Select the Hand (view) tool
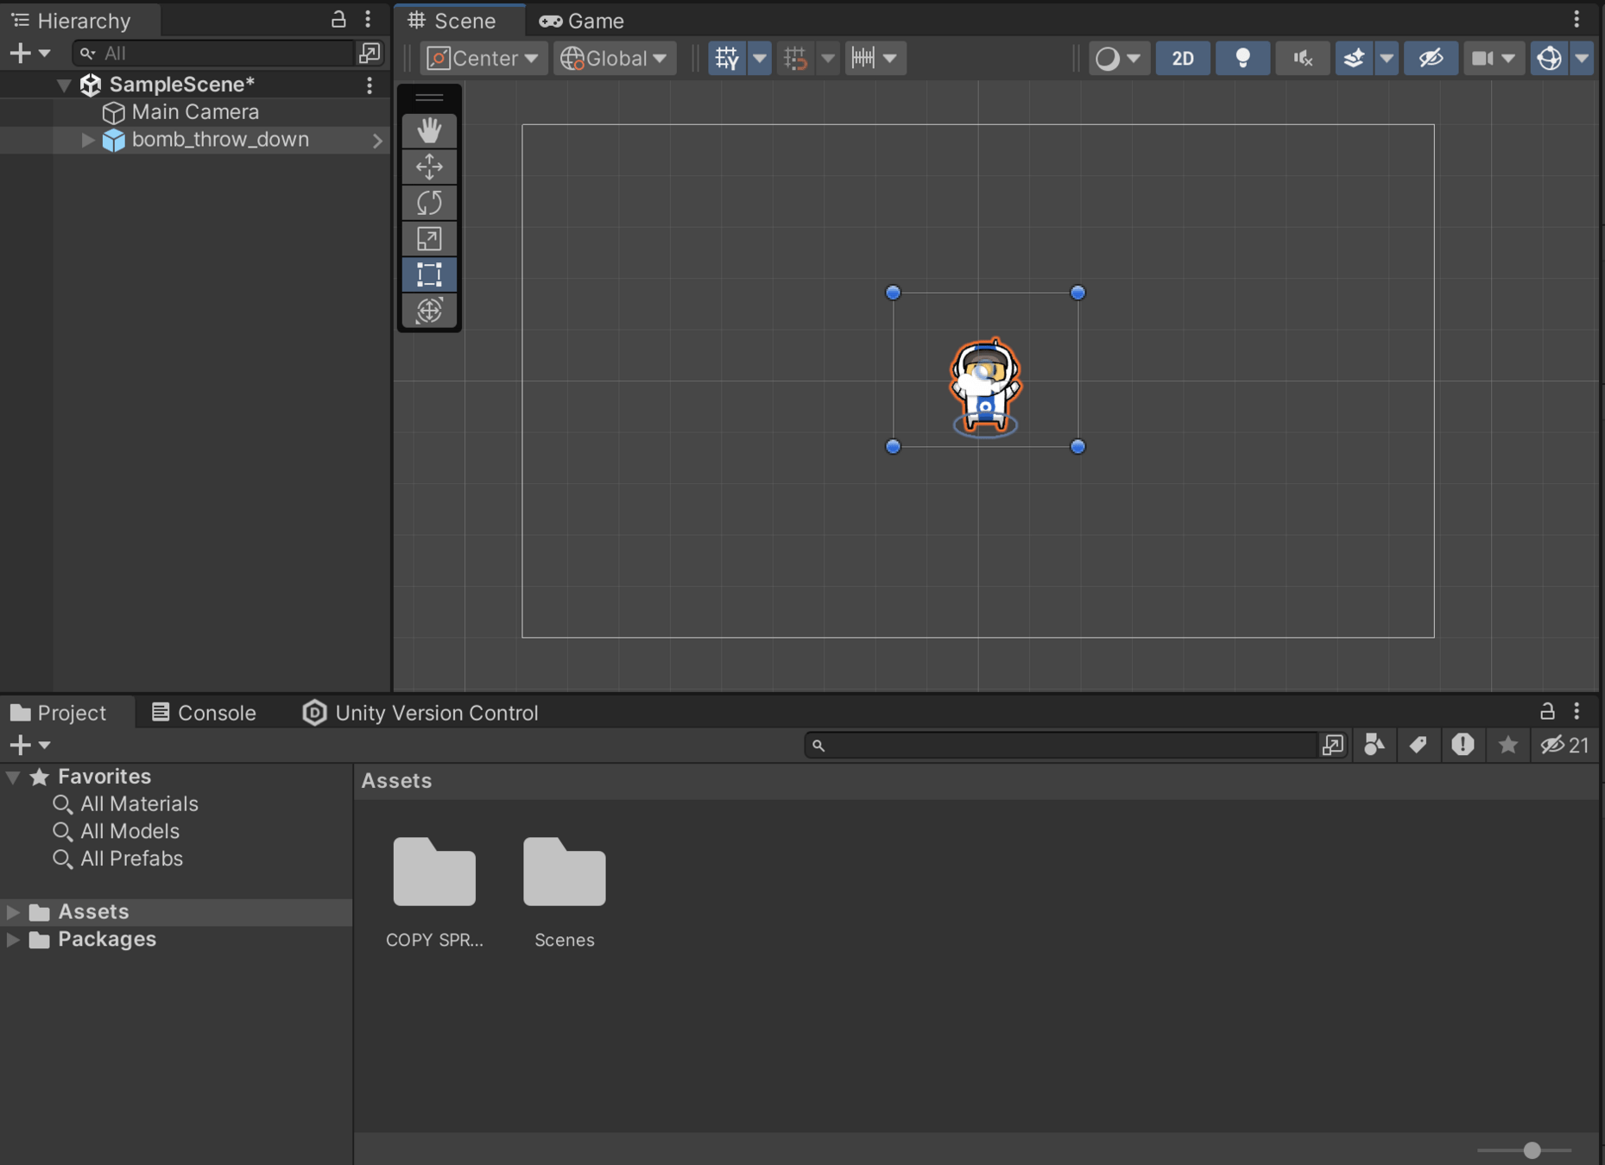The width and height of the screenshot is (1605, 1165). point(429,130)
